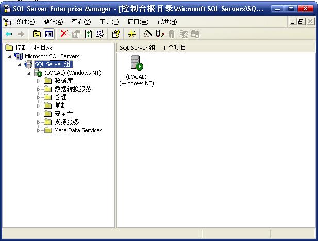
Task: Open the 工具(T) menu
Action: click(x=109, y=22)
